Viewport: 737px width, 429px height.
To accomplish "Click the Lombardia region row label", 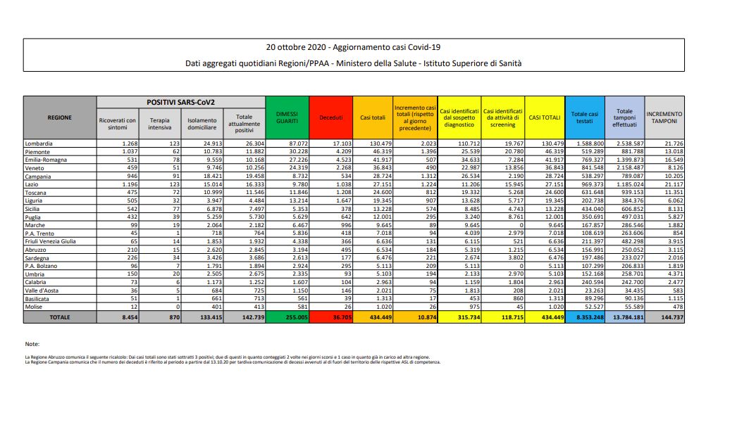I will coord(39,143).
